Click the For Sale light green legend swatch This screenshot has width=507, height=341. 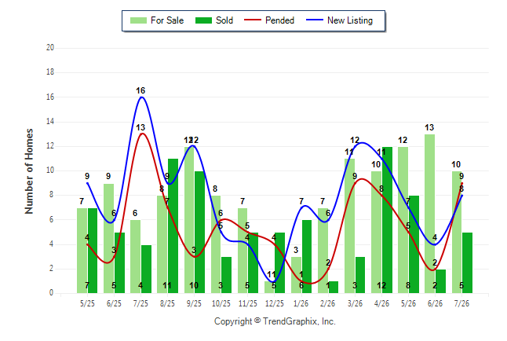tap(138, 20)
